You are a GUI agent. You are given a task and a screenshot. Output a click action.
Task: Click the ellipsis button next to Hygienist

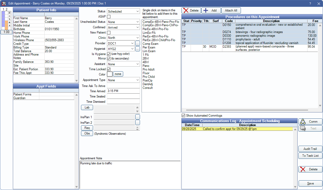pyautogui.click(x=138, y=48)
